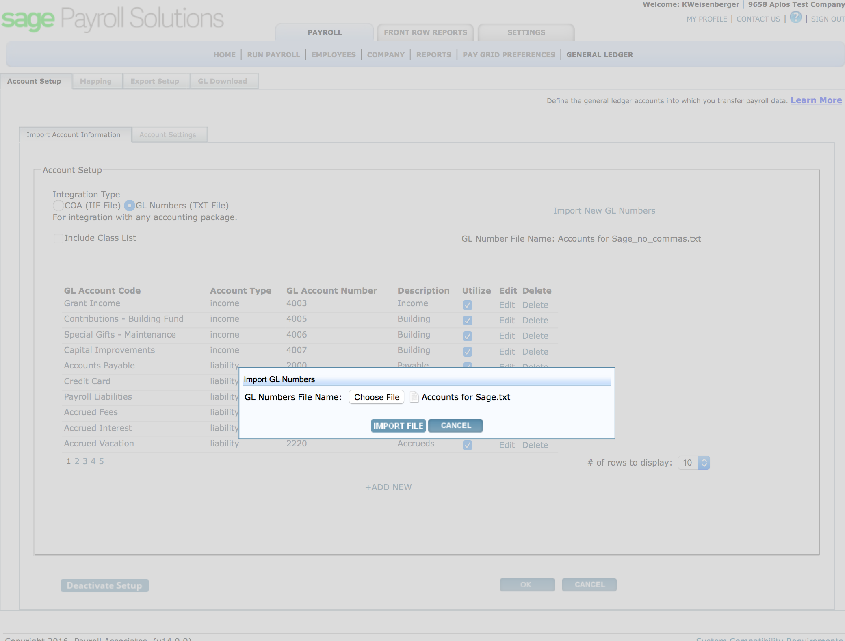The width and height of the screenshot is (845, 641).
Task: Delete the Grant Income row
Action: (x=535, y=305)
